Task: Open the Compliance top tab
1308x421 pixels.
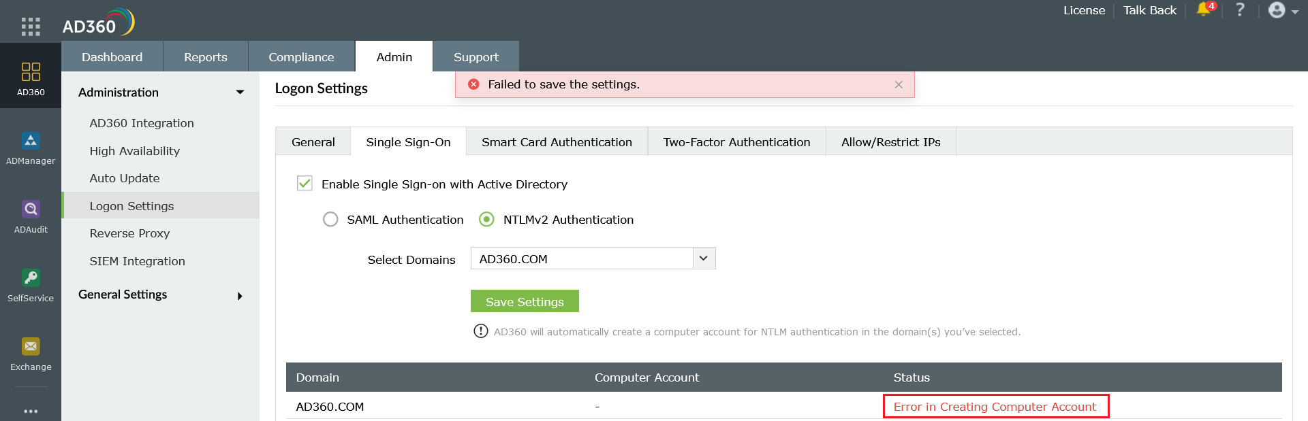Action: (x=301, y=57)
